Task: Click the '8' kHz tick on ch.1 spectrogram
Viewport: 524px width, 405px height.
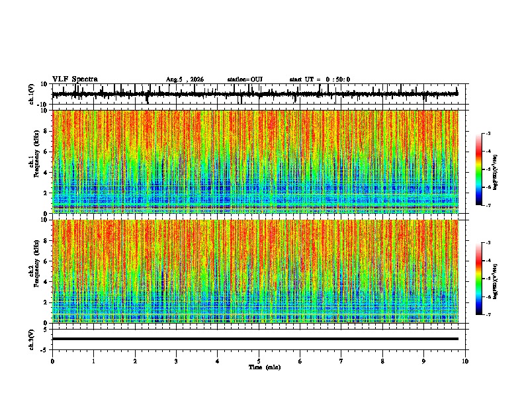Action: tap(46, 131)
